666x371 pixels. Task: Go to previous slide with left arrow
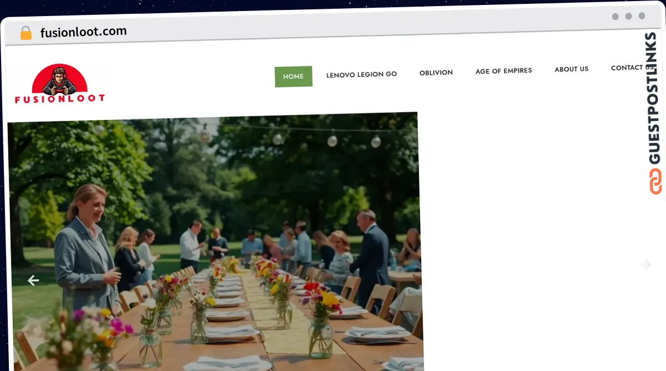tap(33, 281)
